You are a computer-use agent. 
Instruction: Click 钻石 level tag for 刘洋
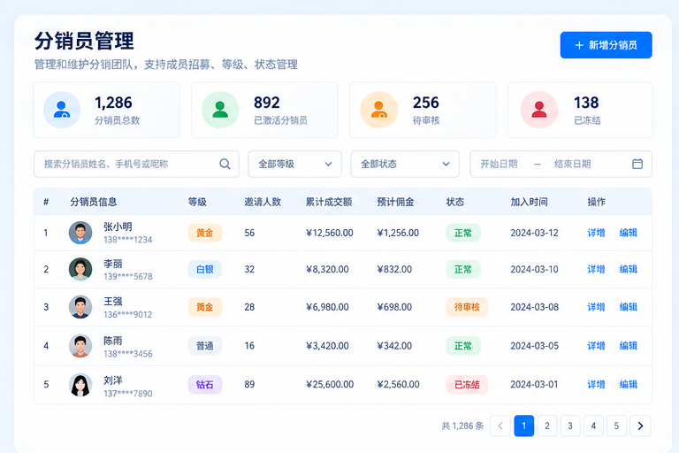tap(205, 385)
